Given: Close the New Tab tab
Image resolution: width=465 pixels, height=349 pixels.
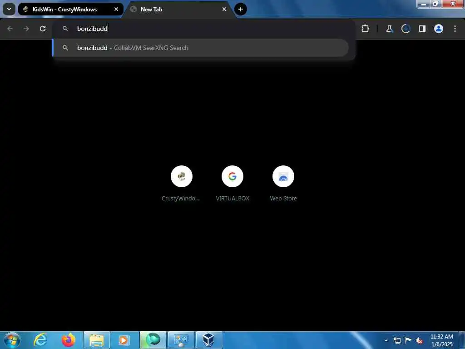Looking at the screenshot, I should pos(224,9).
